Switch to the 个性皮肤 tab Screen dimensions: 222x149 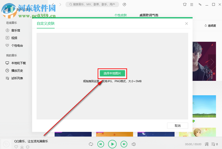coord(120,15)
